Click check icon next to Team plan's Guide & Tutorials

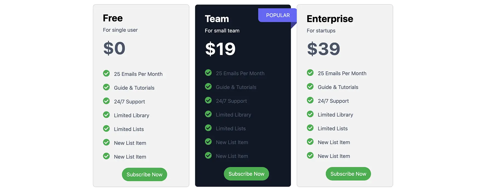(208, 86)
